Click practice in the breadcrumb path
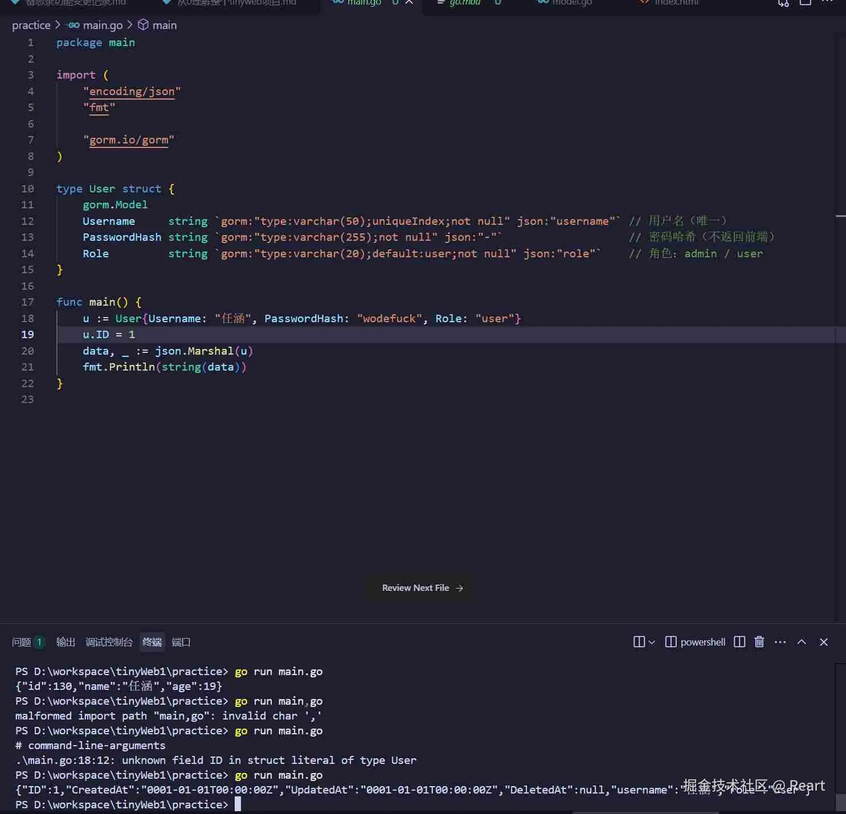 point(31,25)
